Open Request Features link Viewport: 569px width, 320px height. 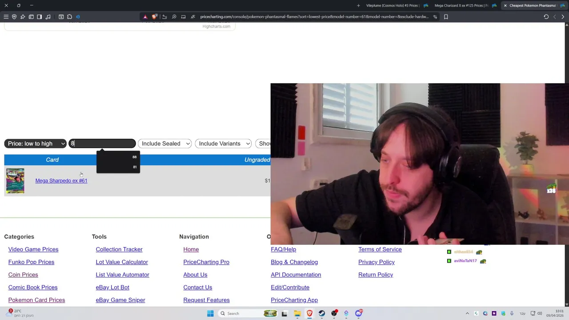click(206, 300)
